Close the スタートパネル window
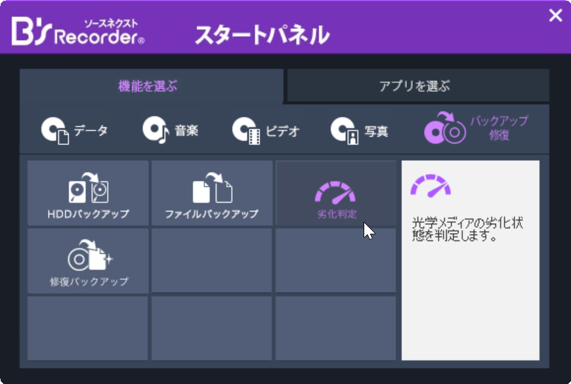The image size is (571, 384). (555, 15)
